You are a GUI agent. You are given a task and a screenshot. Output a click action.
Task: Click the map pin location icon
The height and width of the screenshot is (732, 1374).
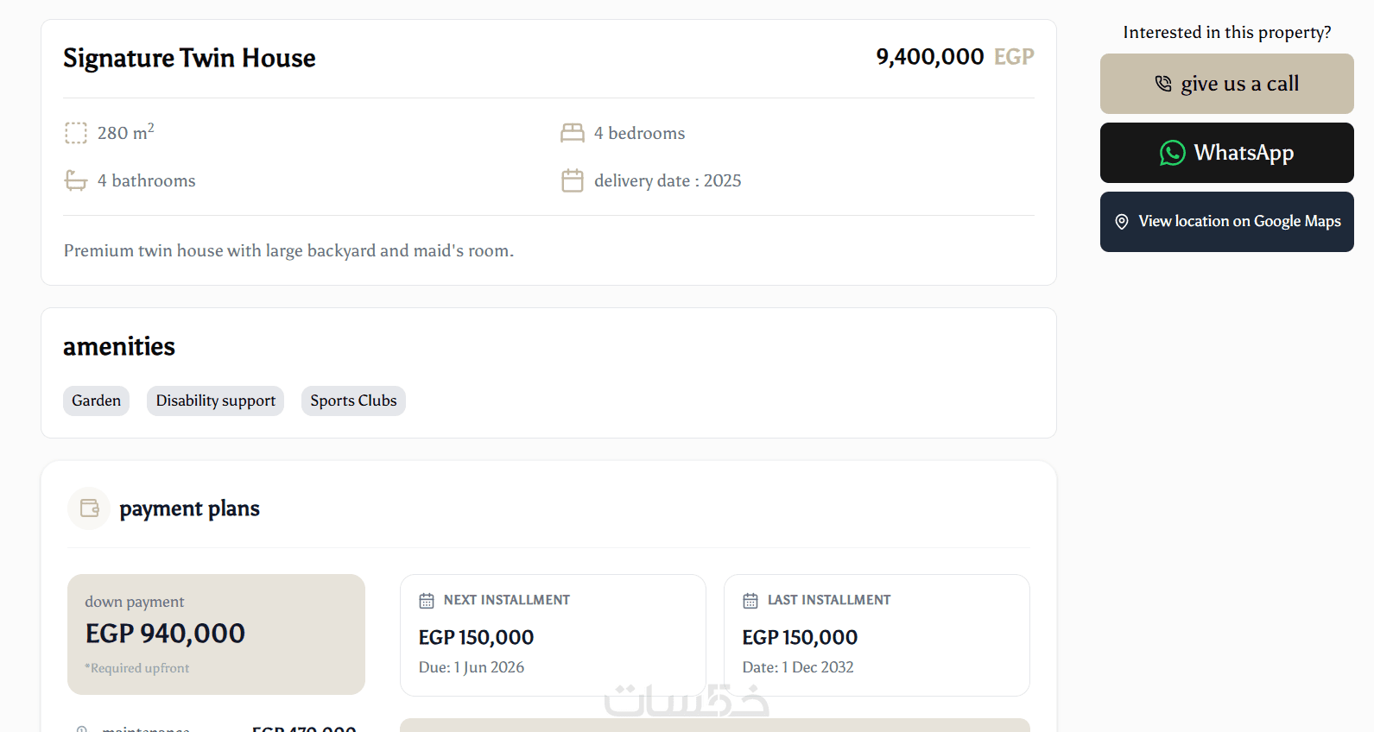click(1122, 222)
